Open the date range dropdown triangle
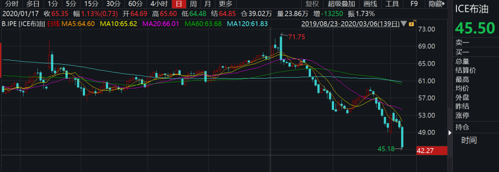The width and height of the screenshot is (499, 172). pyautogui.click(x=403, y=24)
